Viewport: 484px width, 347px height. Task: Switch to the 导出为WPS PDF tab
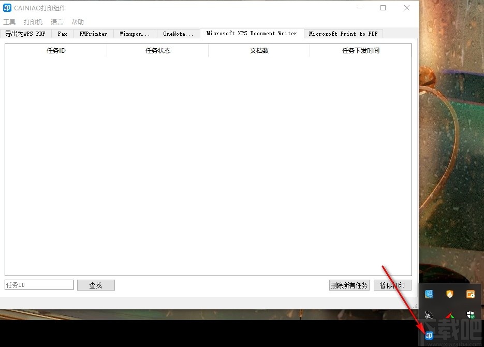coord(25,34)
